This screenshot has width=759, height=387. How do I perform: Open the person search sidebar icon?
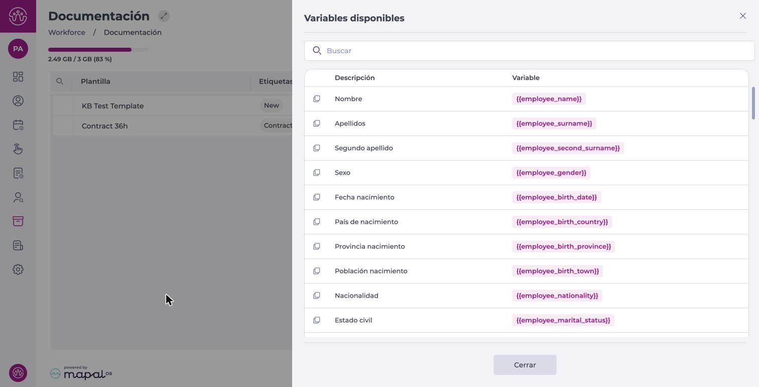click(x=18, y=197)
